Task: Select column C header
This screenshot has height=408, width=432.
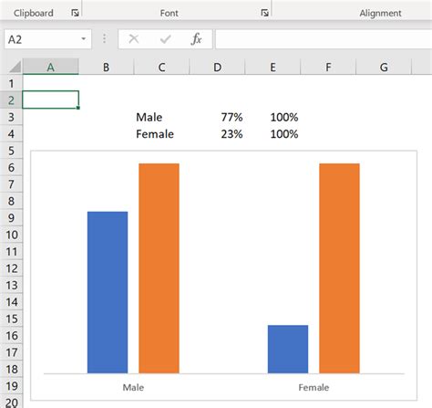Action: (161, 67)
